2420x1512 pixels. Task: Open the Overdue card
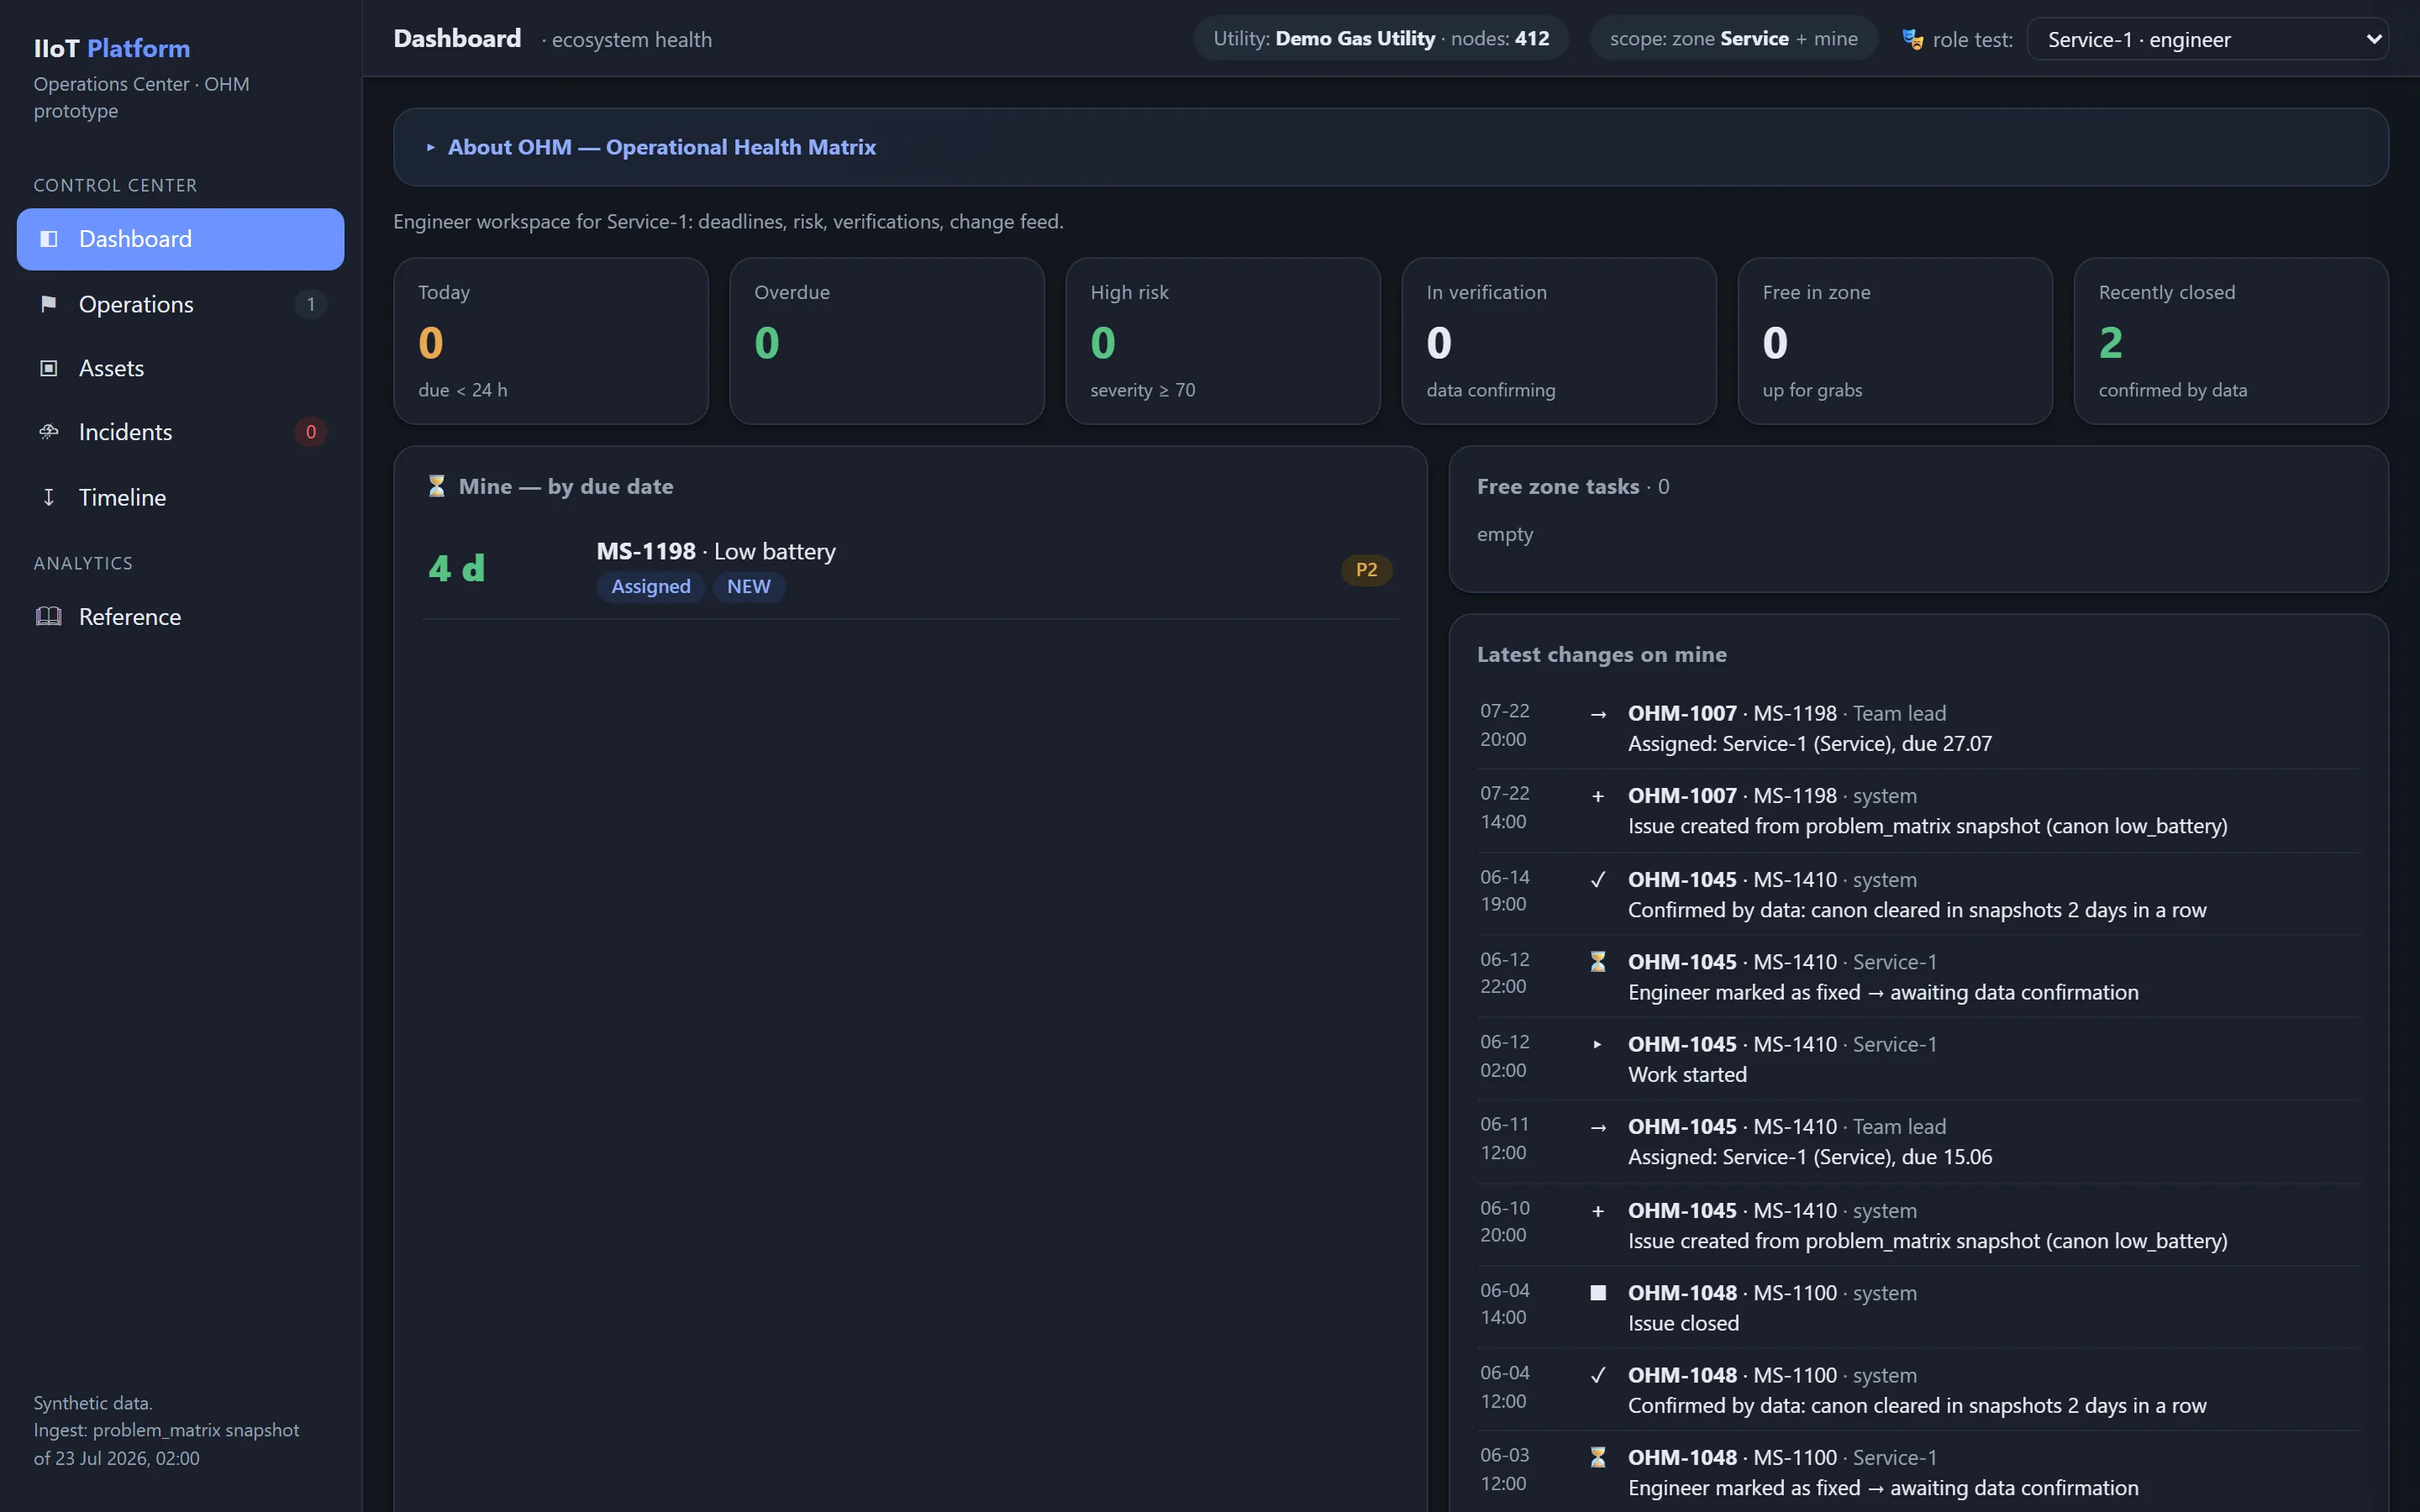887,341
